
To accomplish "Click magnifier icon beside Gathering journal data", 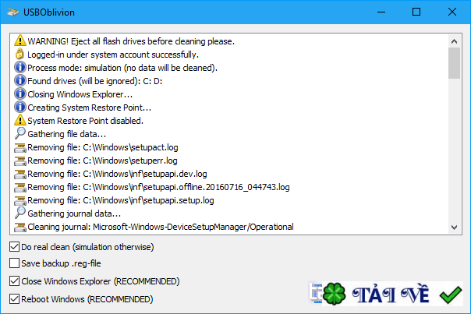I will point(19,213).
